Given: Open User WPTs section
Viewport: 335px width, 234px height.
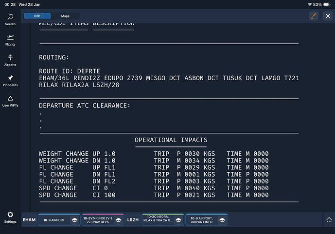Looking at the screenshot, I should click(10, 101).
